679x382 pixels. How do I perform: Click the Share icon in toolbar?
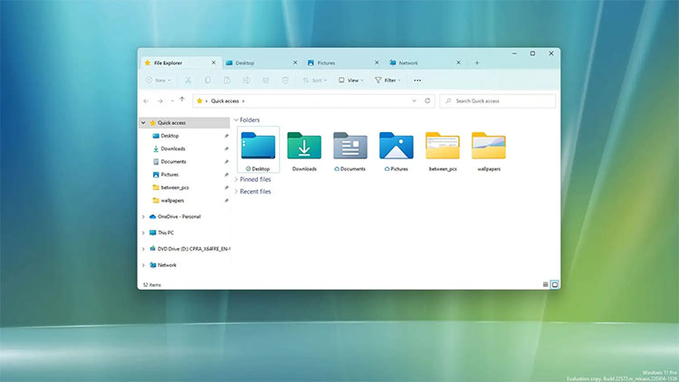tap(266, 81)
